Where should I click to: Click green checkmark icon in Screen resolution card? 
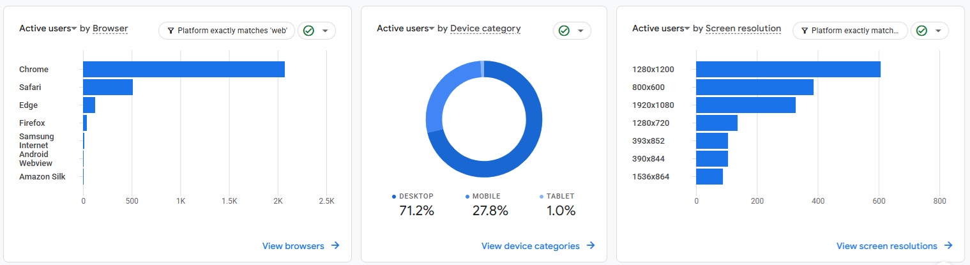tap(921, 31)
